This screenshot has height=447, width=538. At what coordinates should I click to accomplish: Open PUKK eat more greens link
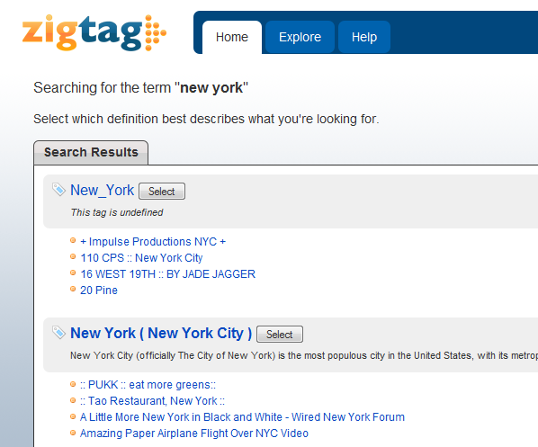pyautogui.click(x=148, y=385)
